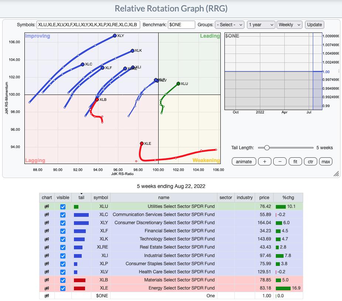Adjust the Tail Length slider handle
This screenshot has height=301, width=342.
pos(267,148)
